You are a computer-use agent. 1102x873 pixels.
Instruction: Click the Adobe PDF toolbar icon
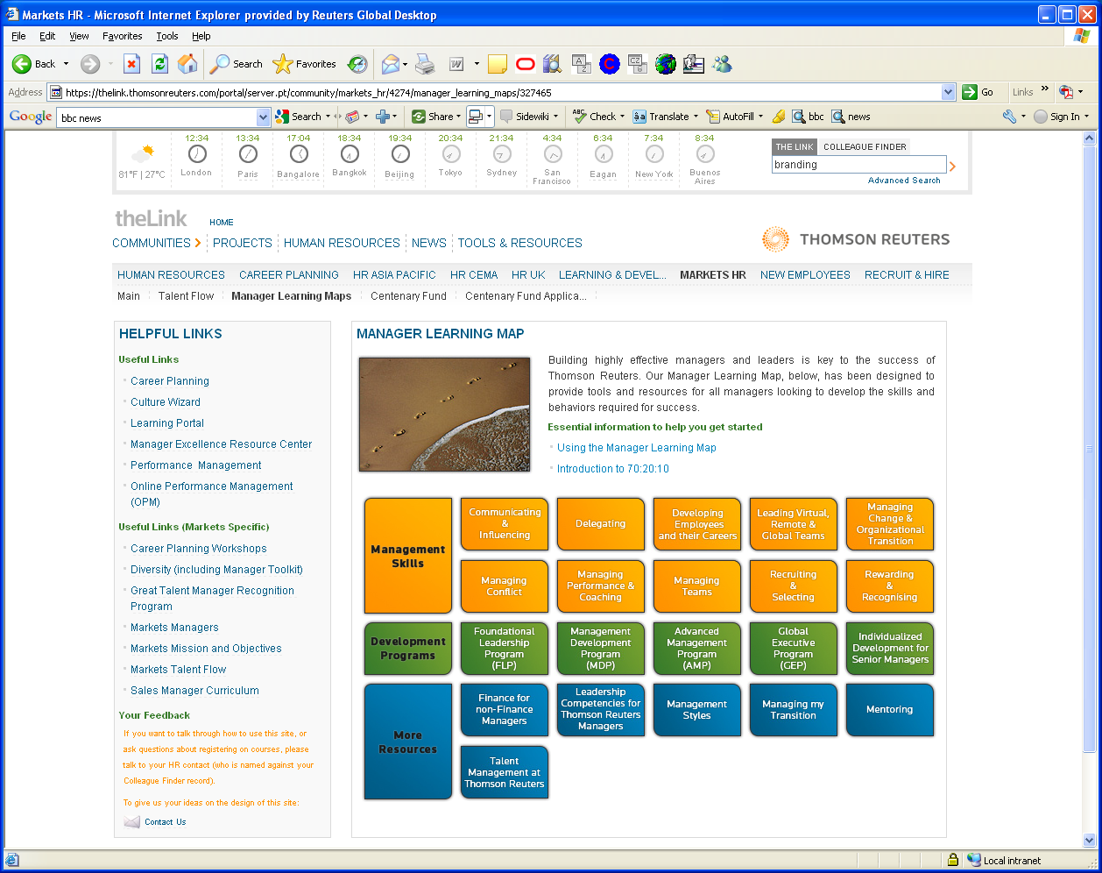click(1066, 92)
